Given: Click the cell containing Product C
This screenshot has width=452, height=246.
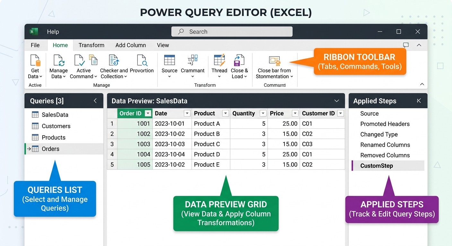Looking at the screenshot, I should click(211, 144).
